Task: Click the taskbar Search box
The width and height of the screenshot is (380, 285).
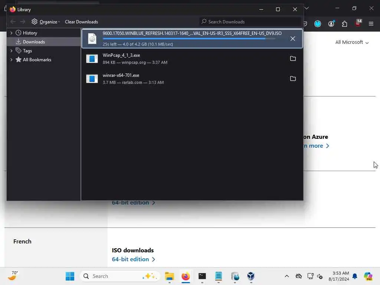Action: pos(120,276)
